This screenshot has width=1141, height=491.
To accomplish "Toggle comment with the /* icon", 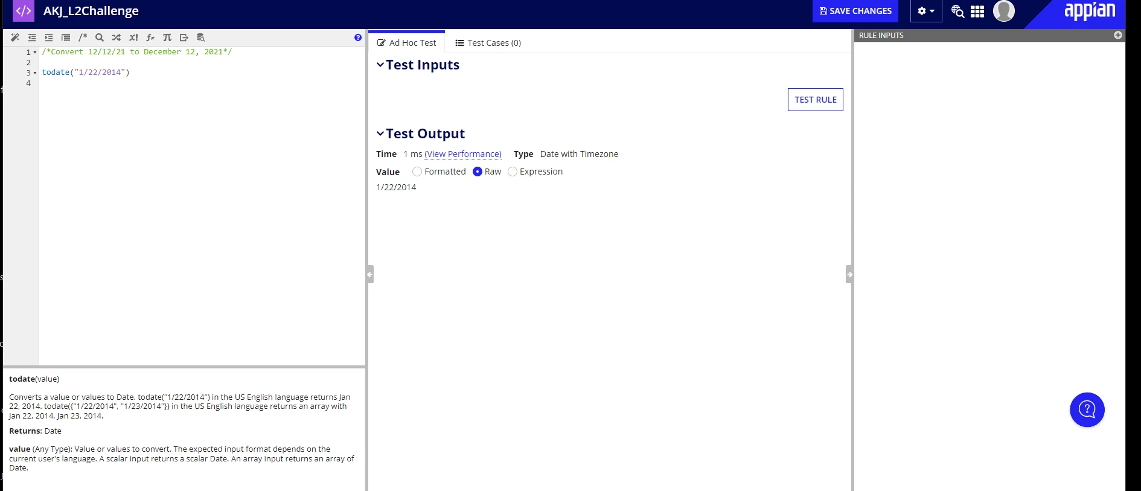I will click(x=83, y=37).
